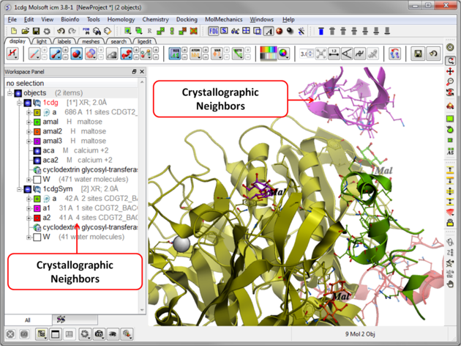Toggle display box of a2 molecule
This screenshot has width=461, height=346.
pyautogui.click(x=37, y=218)
